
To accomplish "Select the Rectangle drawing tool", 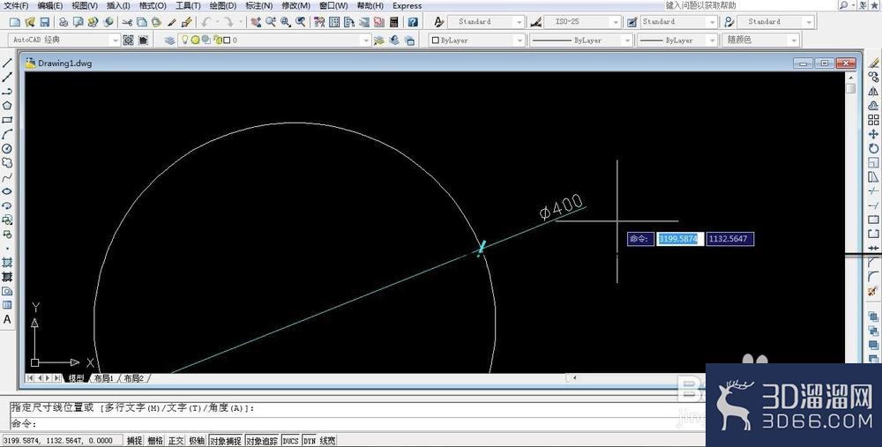I will pyautogui.click(x=7, y=120).
